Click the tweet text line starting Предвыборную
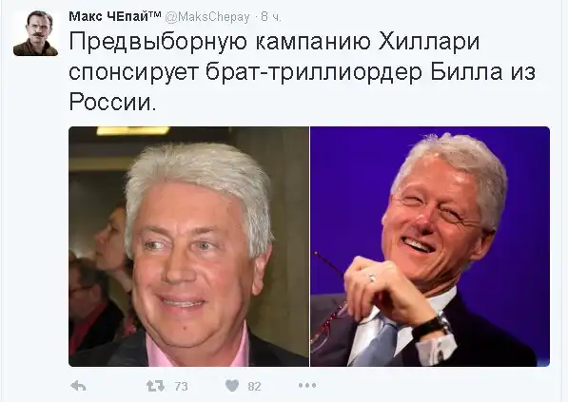Viewport: 568px width, 402px height. pos(274,42)
